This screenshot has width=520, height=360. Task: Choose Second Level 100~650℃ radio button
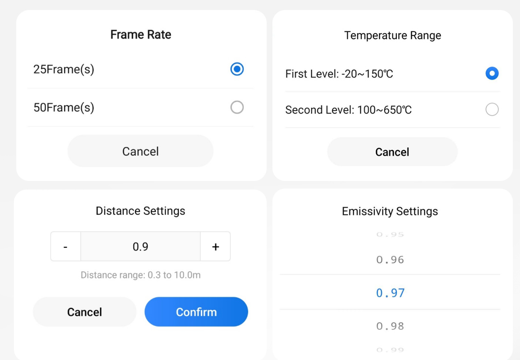(492, 109)
